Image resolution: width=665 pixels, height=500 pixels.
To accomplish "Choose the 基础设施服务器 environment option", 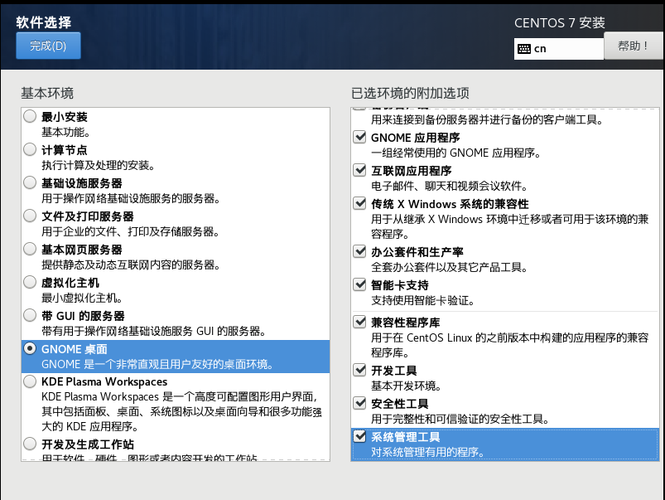I will pyautogui.click(x=30, y=182).
